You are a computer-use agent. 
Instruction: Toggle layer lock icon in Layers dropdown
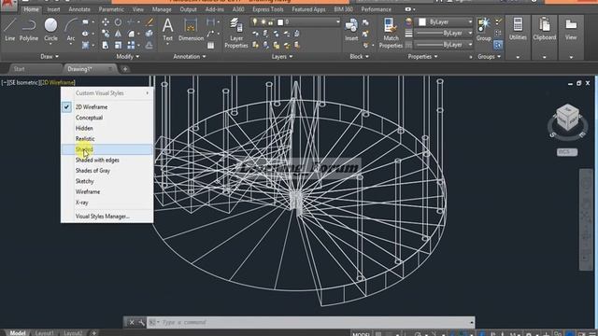271,22
